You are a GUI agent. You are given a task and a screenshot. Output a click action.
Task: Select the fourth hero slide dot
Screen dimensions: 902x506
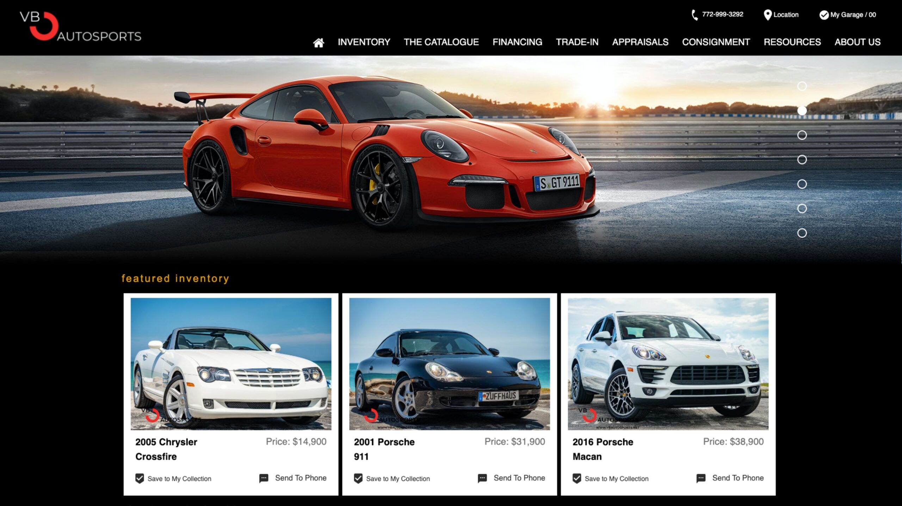coord(802,160)
